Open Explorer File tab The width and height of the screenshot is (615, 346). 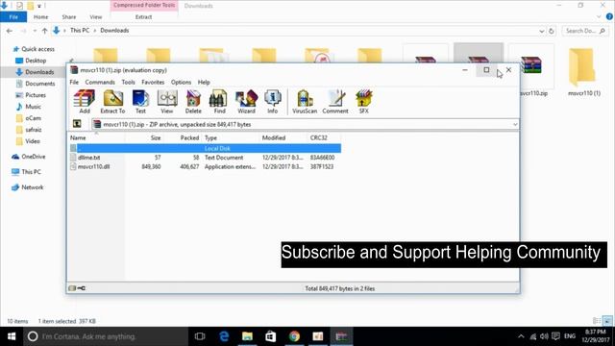coord(13,17)
